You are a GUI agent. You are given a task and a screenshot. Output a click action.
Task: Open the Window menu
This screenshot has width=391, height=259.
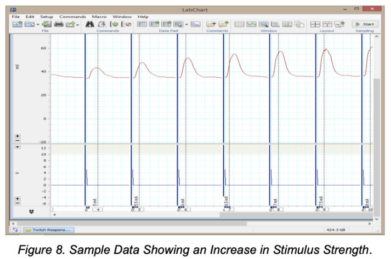[x=122, y=17]
